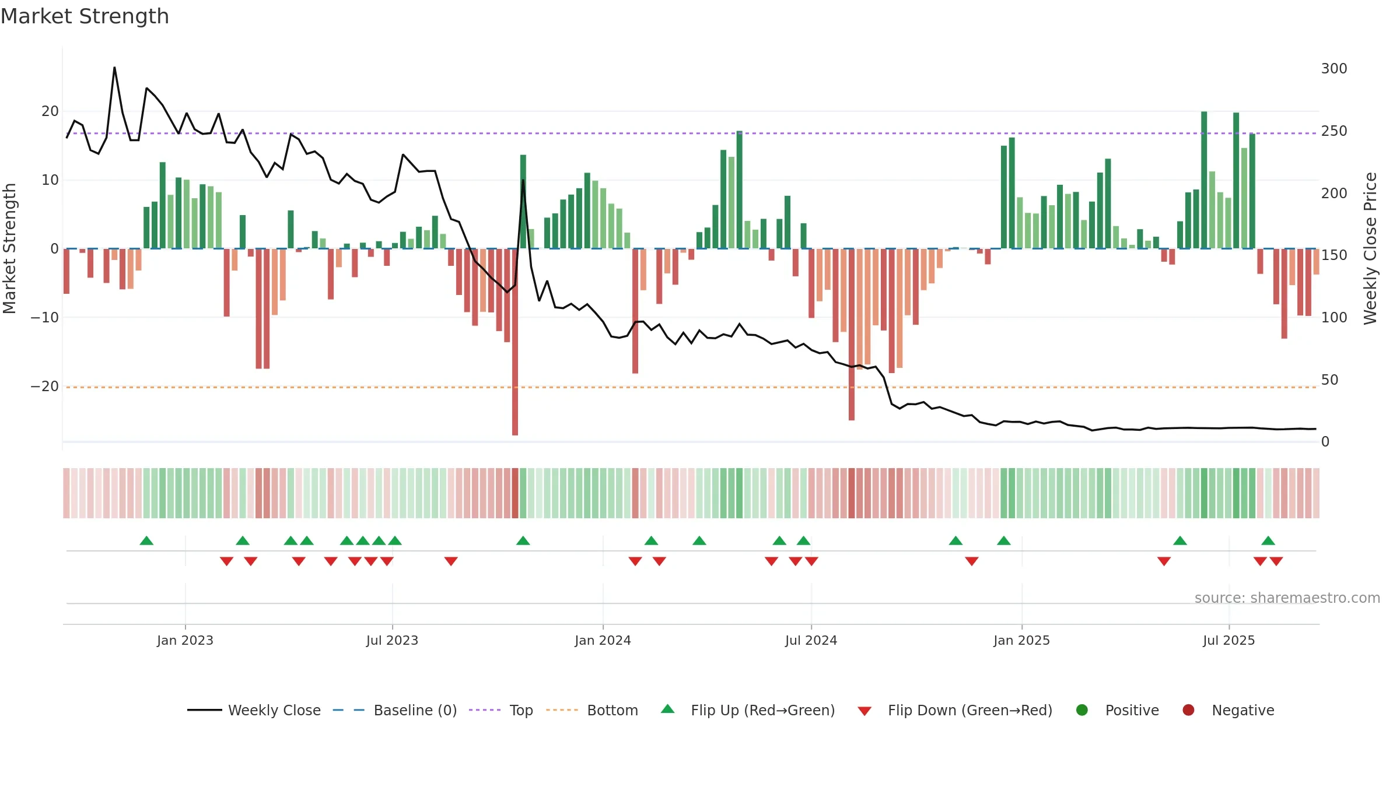Screen dimensions: 1400x787
Task: Click the 250 price axis tick label
Action: click(1334, 131)
